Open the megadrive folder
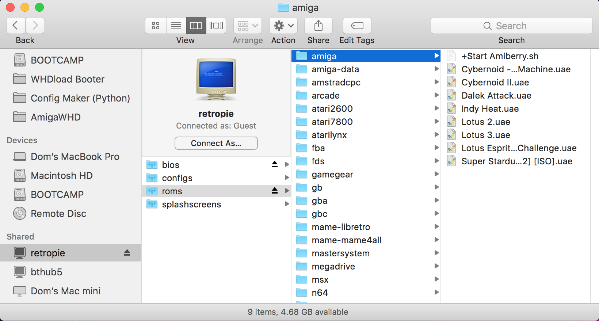 (366, 266)
